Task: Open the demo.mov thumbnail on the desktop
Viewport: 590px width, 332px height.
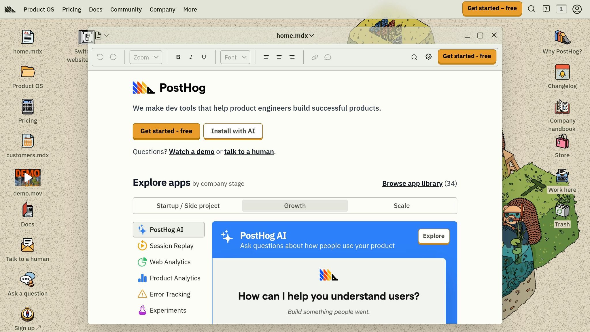Action: [27, 177]
